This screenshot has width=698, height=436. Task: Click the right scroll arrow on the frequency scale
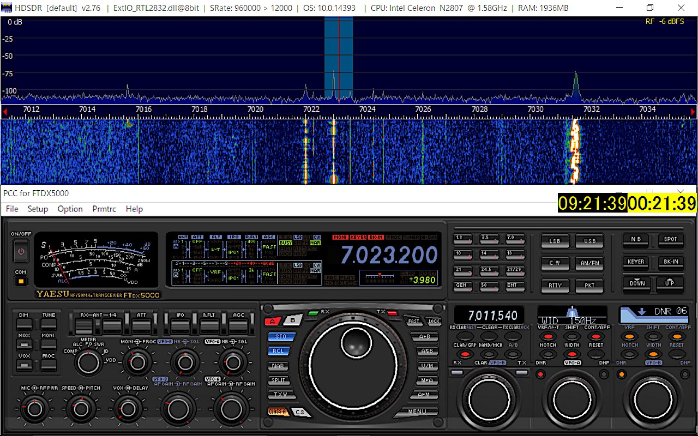point(693,112)
